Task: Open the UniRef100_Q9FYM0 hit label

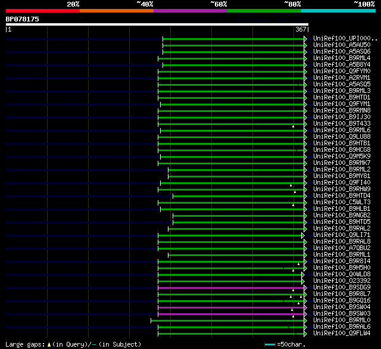Action: tap(341, 71)
